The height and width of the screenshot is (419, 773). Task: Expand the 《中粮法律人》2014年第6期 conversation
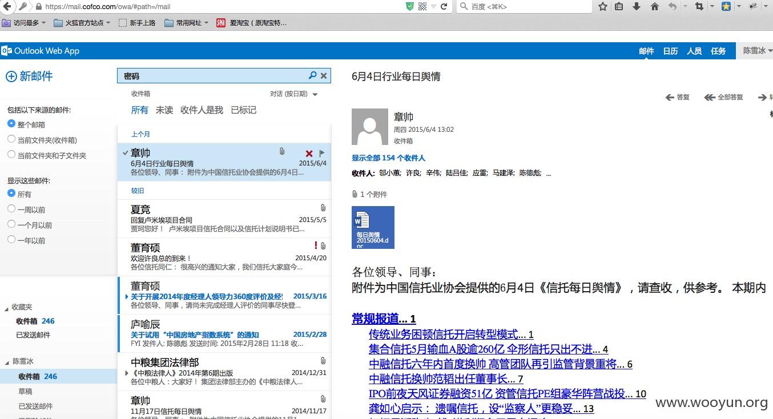pos(127,373)
